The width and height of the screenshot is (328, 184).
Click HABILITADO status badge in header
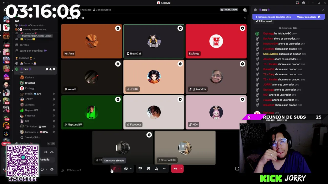[x=229, y=10]
